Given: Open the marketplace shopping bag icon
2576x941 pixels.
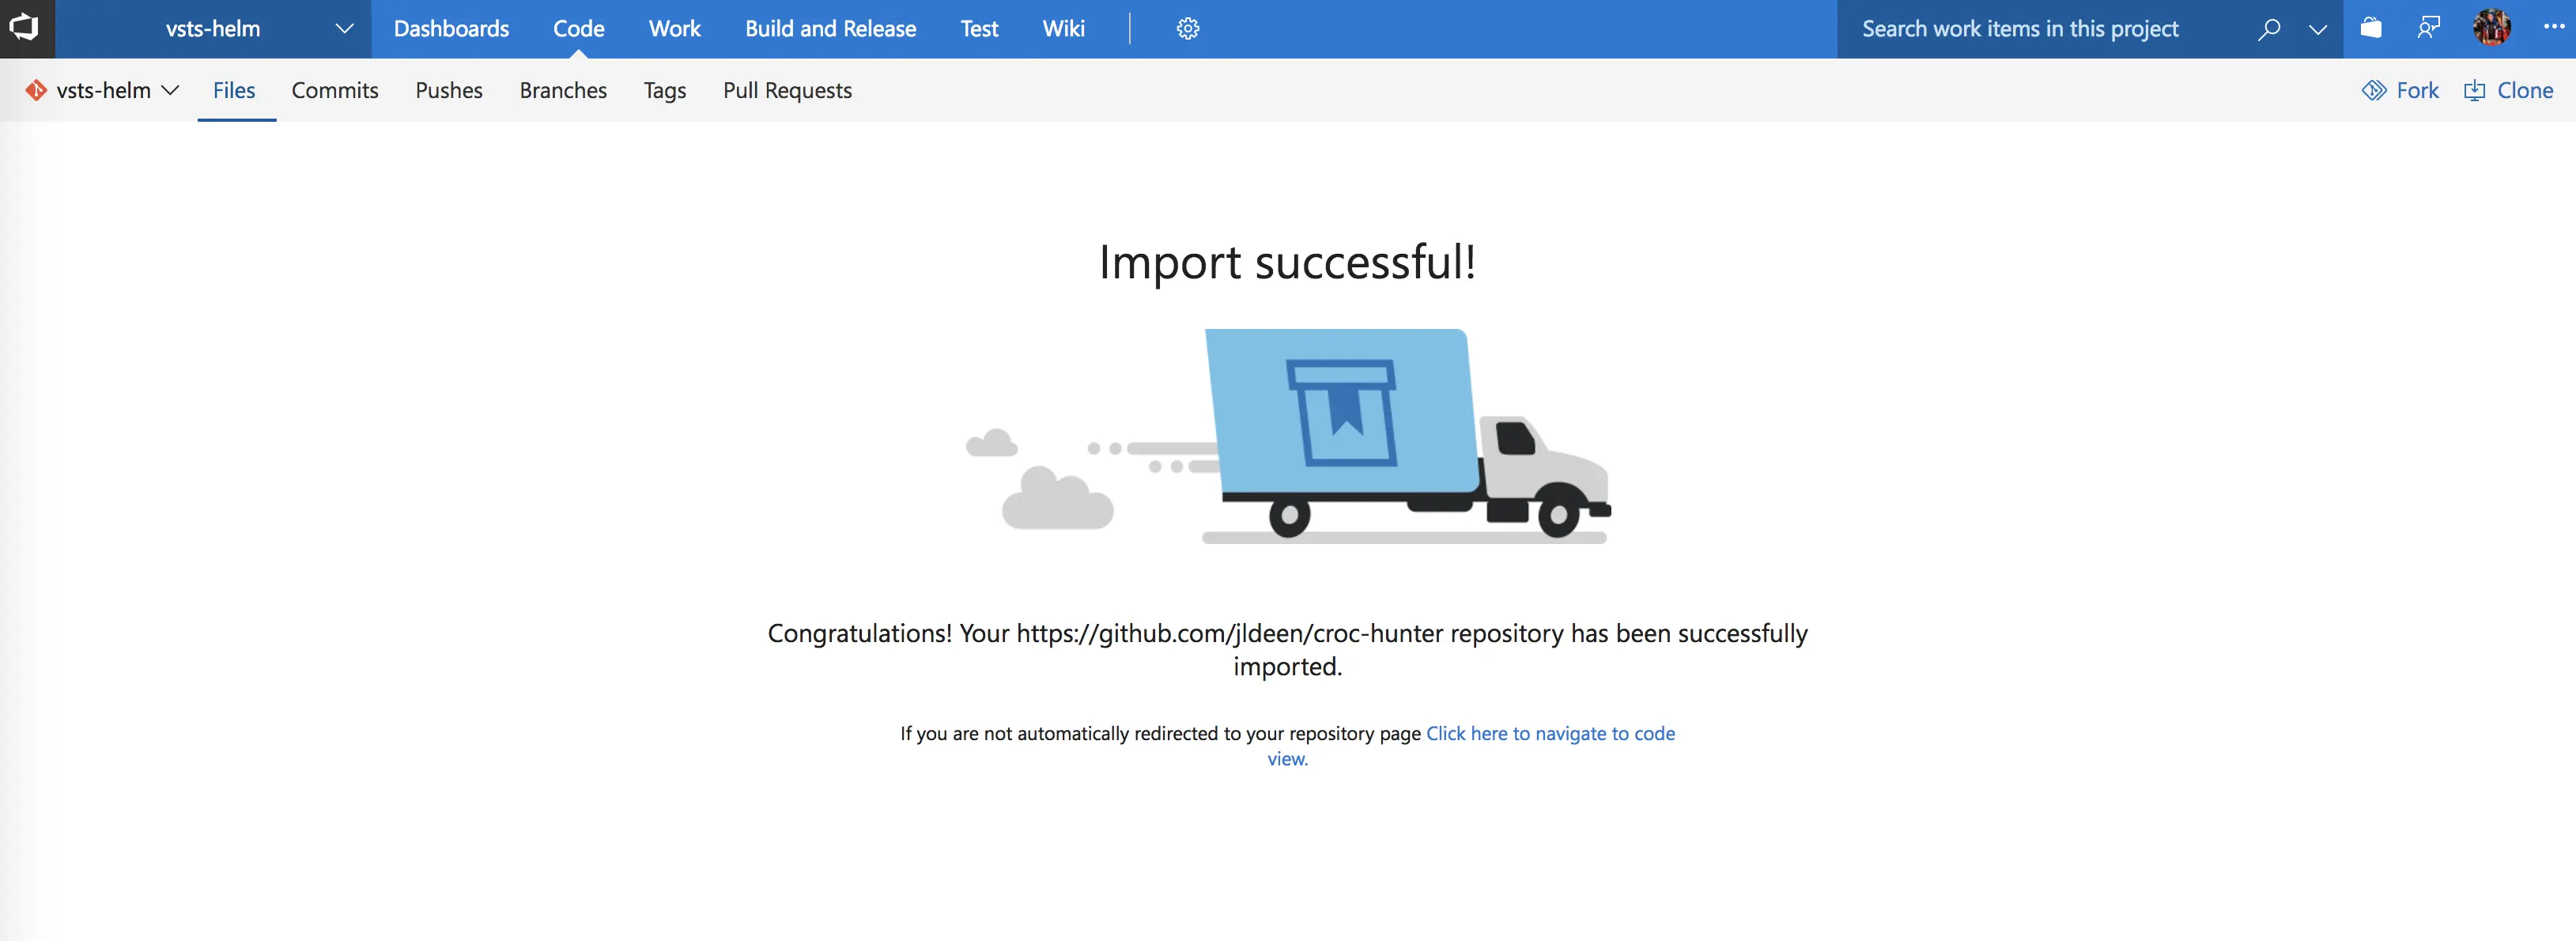Looking at the screenshot, I should pos(2370,27).
